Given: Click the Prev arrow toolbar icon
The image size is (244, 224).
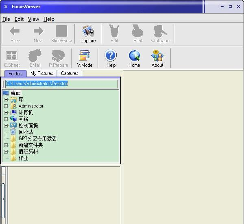Looking at the screenshot, I should [15, 31].
